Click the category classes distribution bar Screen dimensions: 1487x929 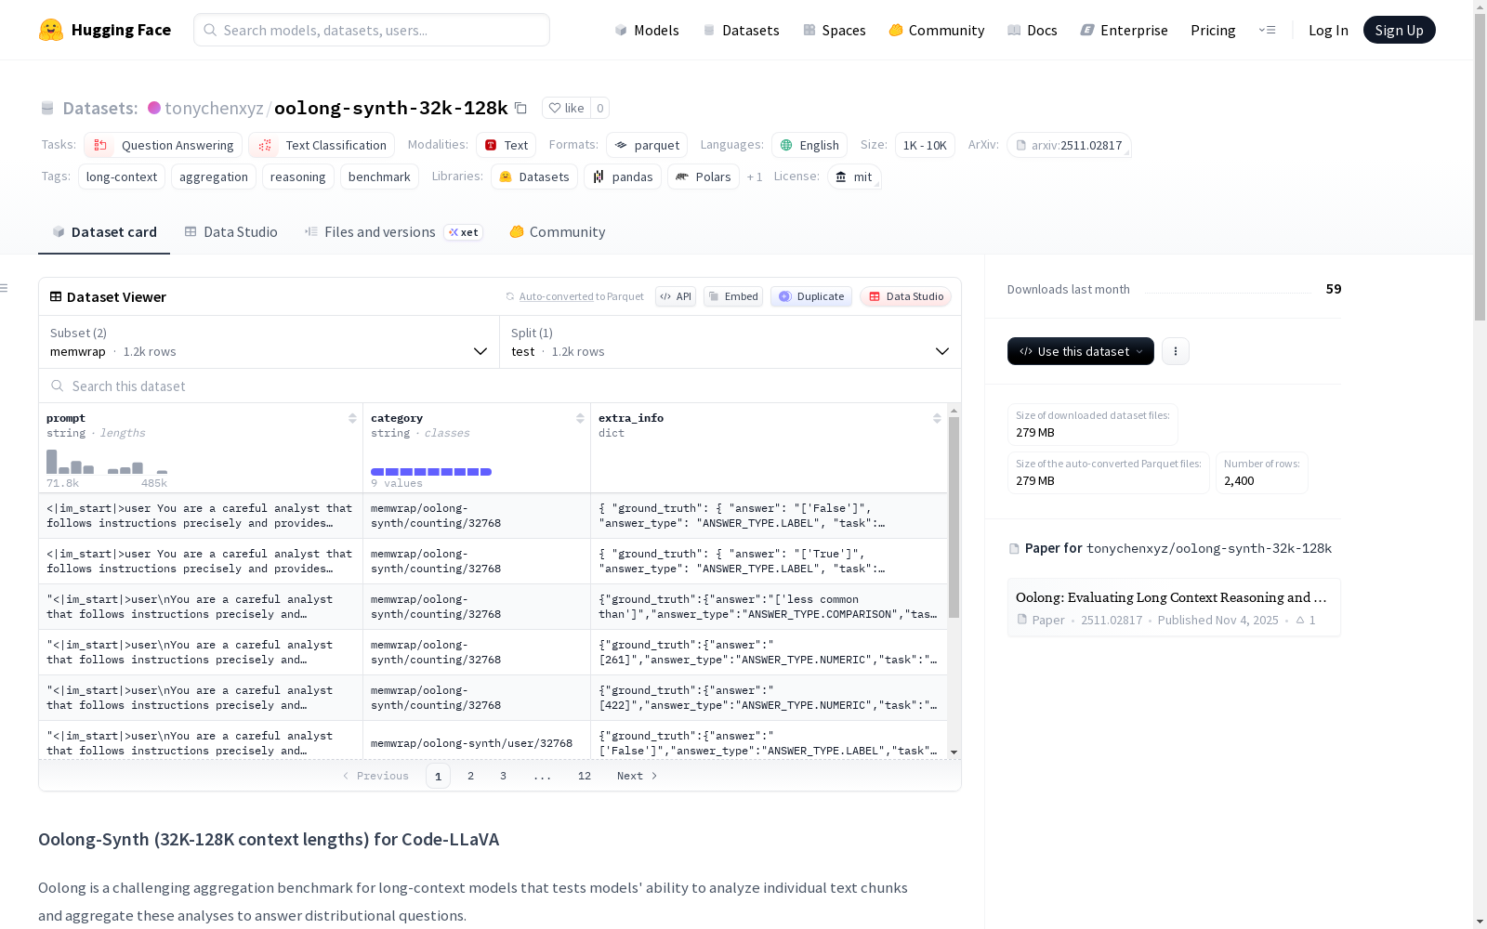tap(431, 472)
